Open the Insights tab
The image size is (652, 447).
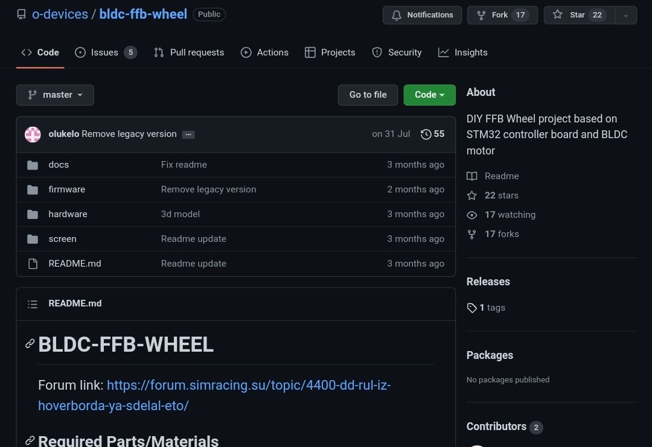pyautogui.click(x=463, y=52)
